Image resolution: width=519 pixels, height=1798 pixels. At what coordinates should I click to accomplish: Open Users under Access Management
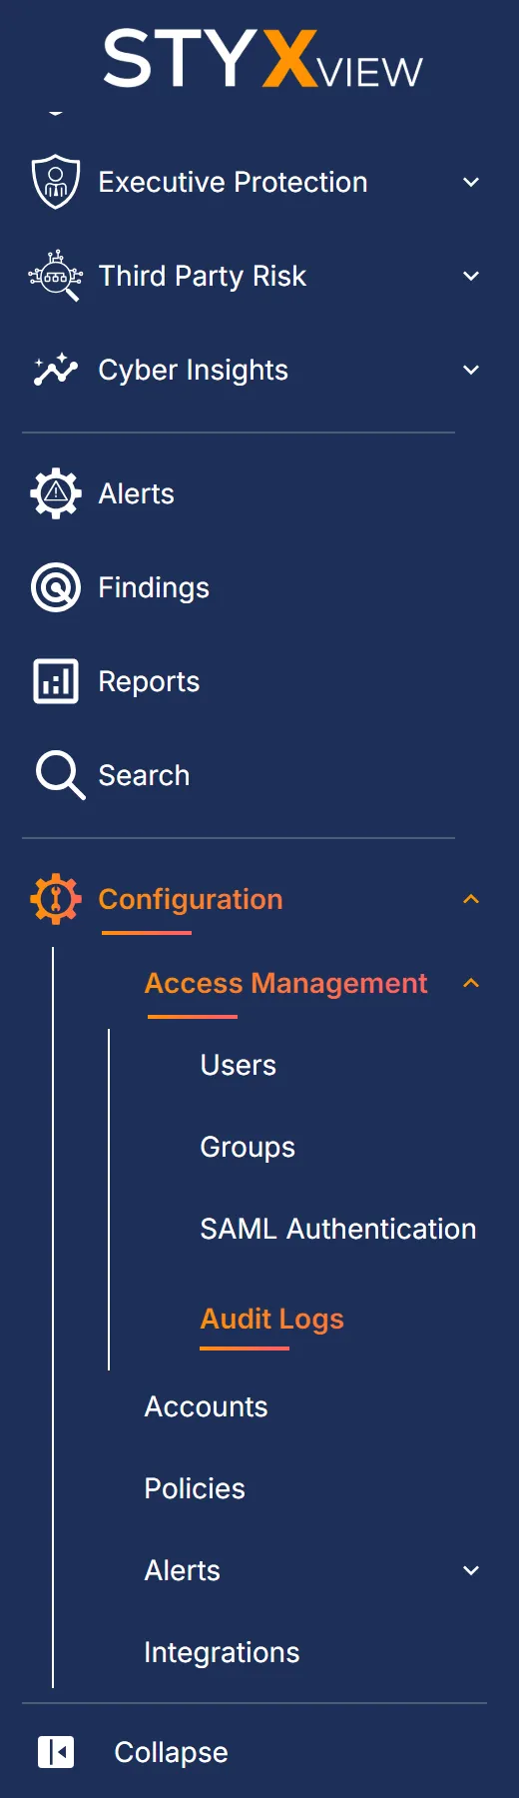pos(239,1065)
